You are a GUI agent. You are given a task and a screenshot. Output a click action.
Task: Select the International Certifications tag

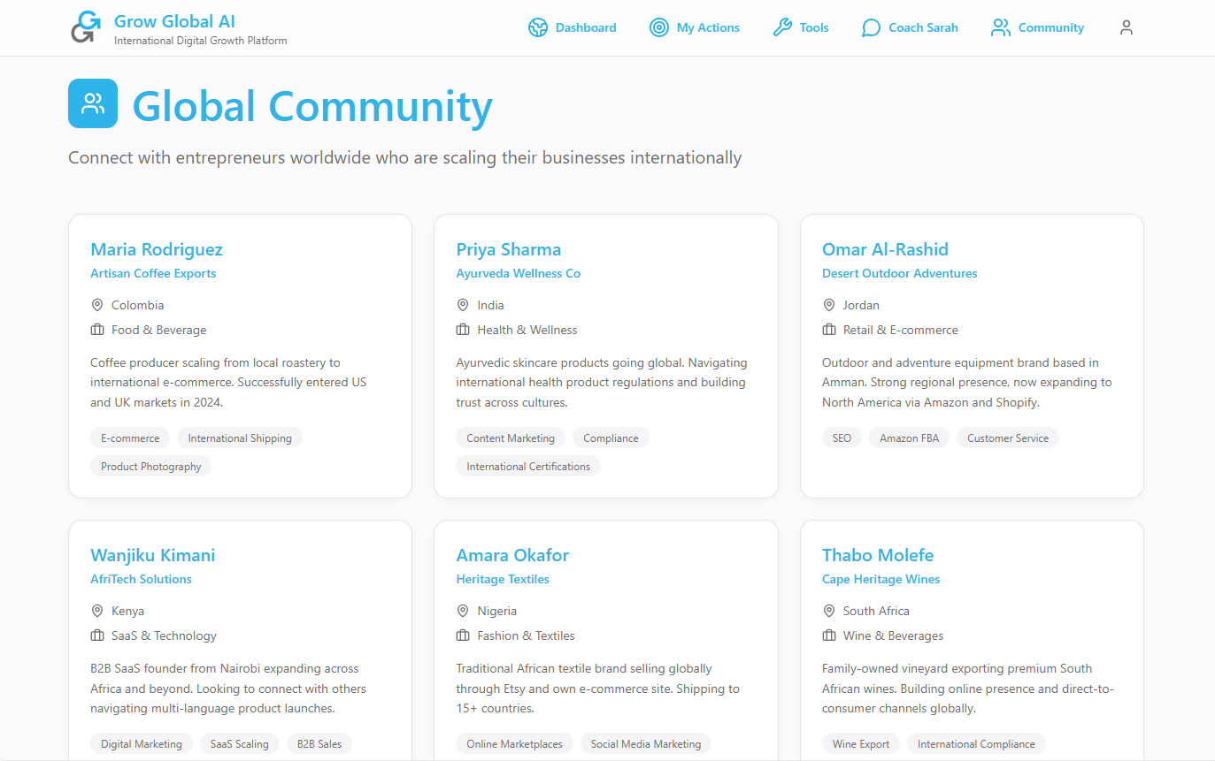click(528, 466)
